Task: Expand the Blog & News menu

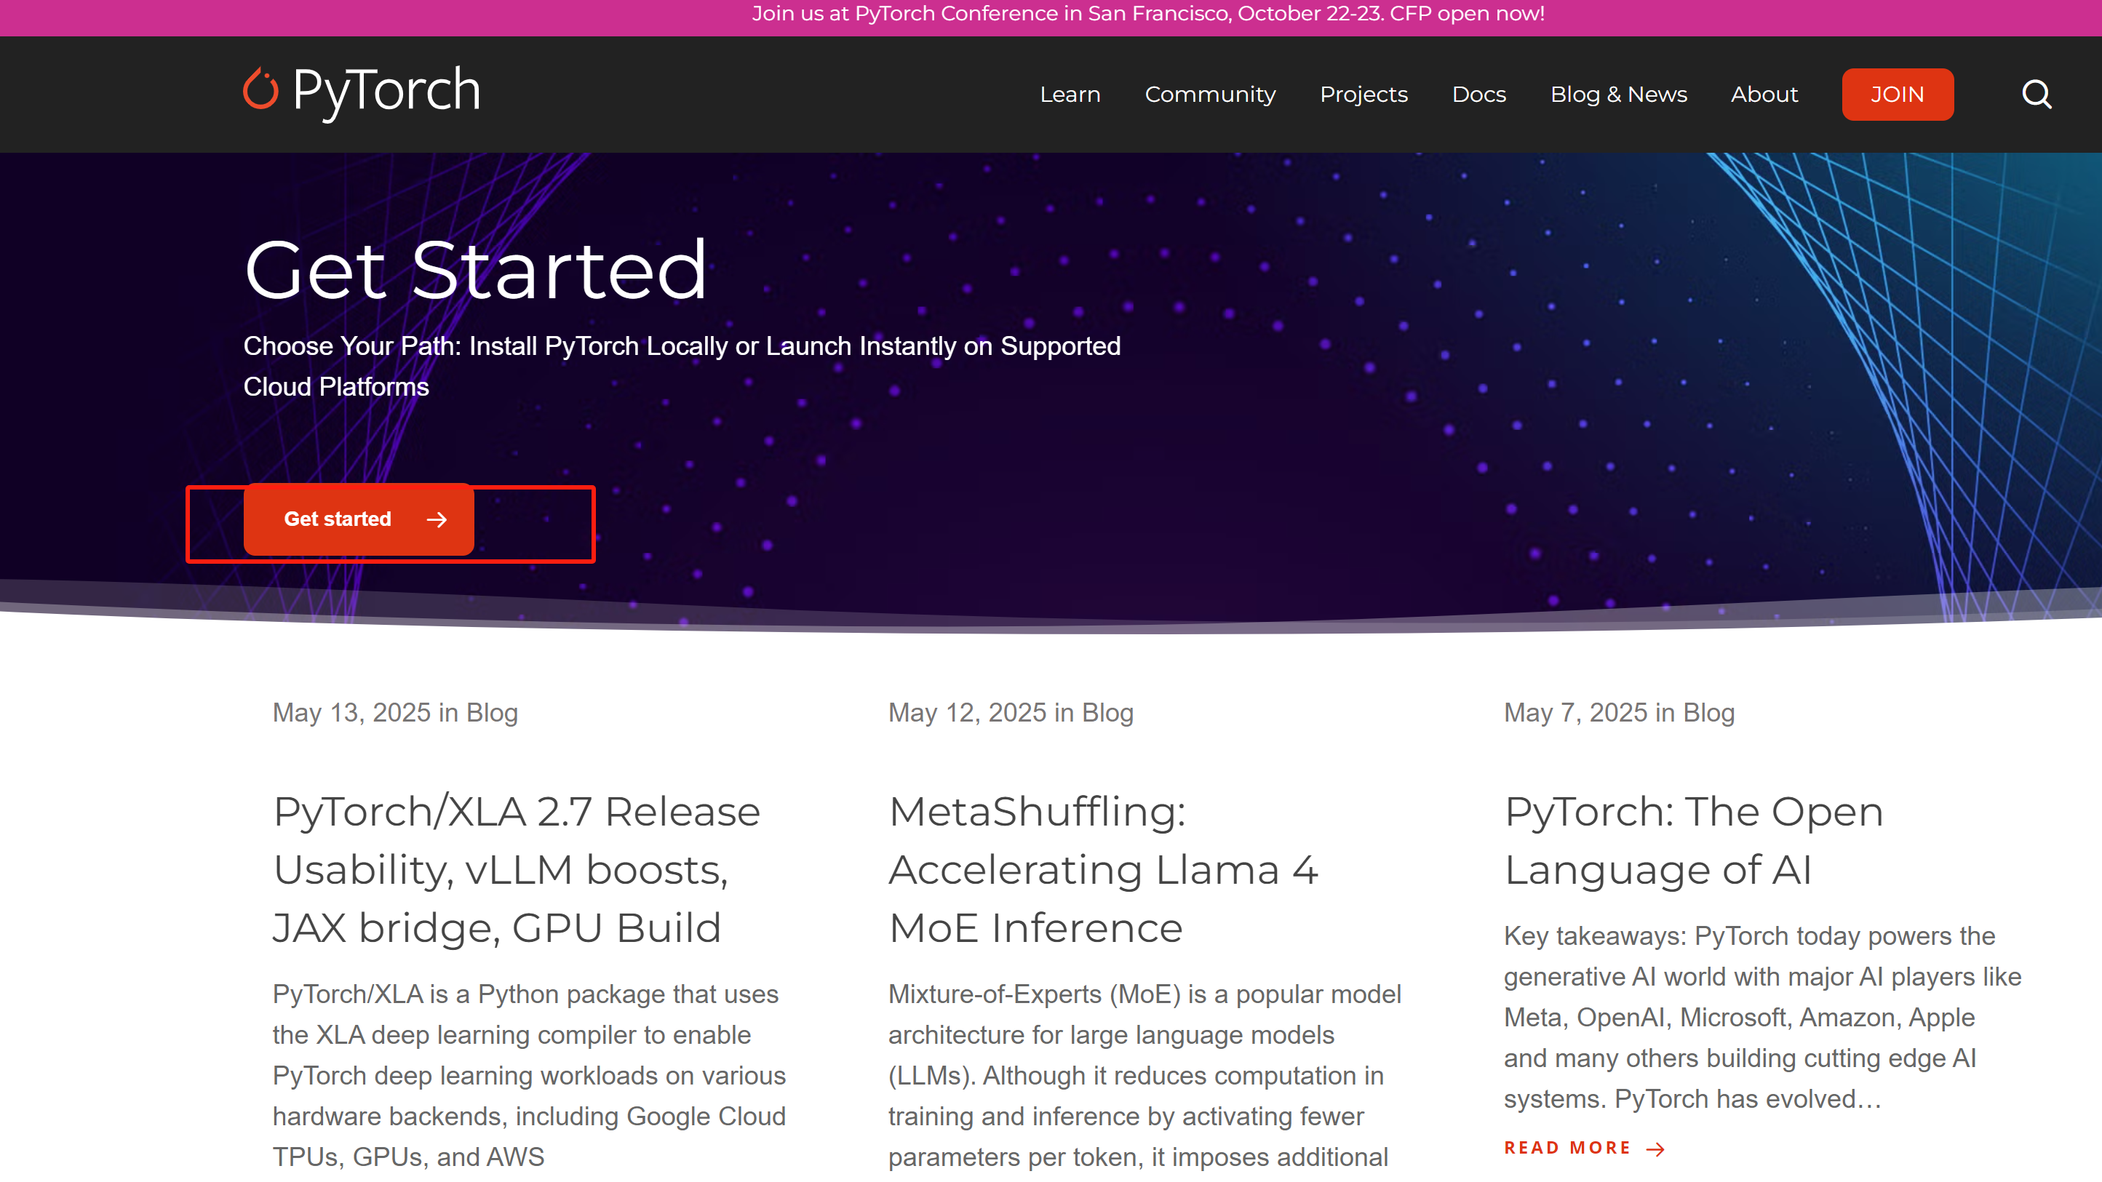Action: [1618, 95]
